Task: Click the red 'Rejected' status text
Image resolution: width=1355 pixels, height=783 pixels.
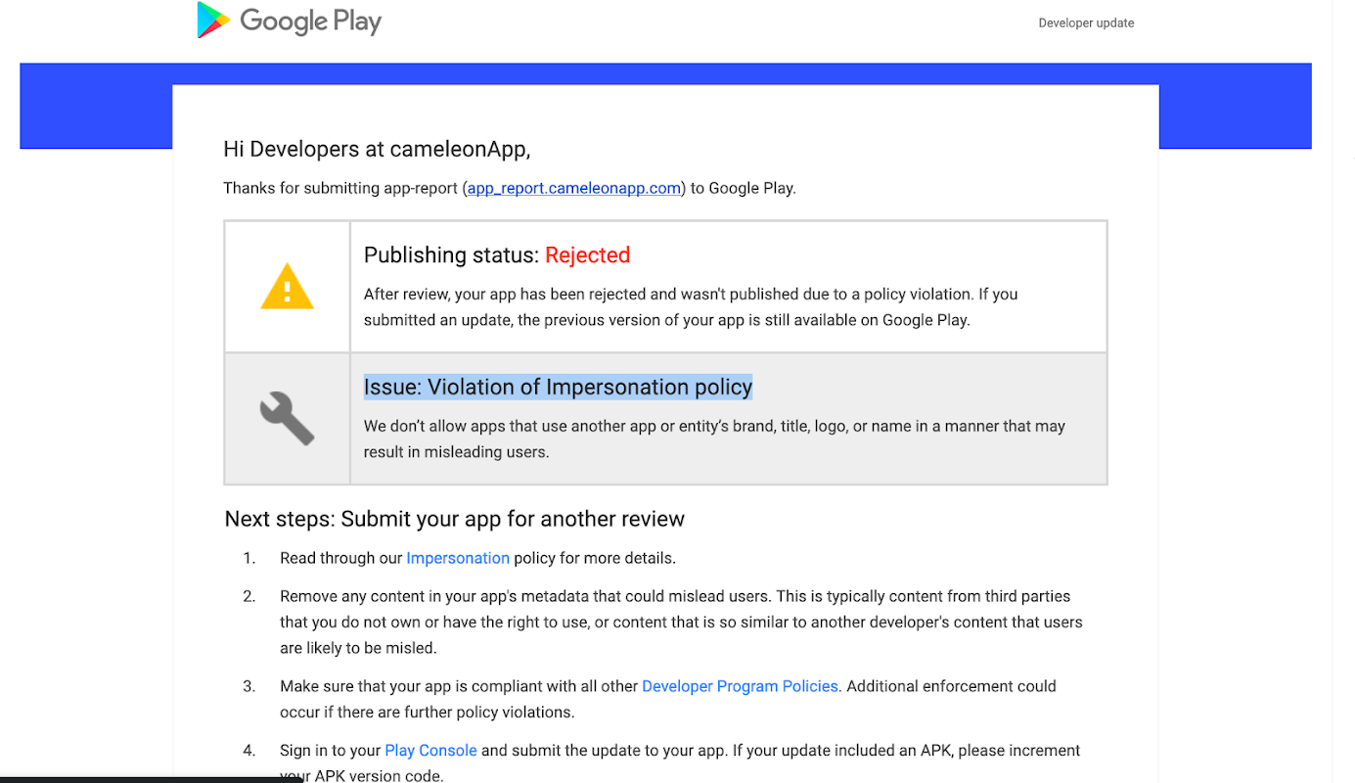Action: [x=587, y=255]
